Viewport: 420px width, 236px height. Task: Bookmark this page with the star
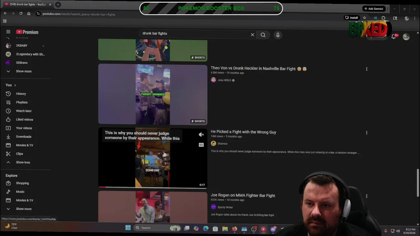(x=364, y=18)
